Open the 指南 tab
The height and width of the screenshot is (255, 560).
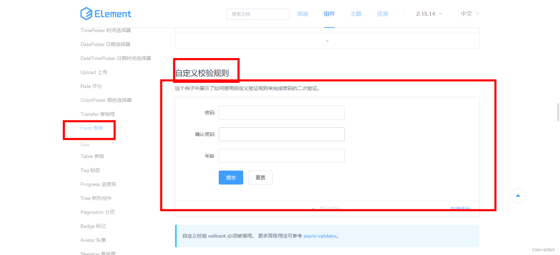pyautogui.click(x=303, y=14)
